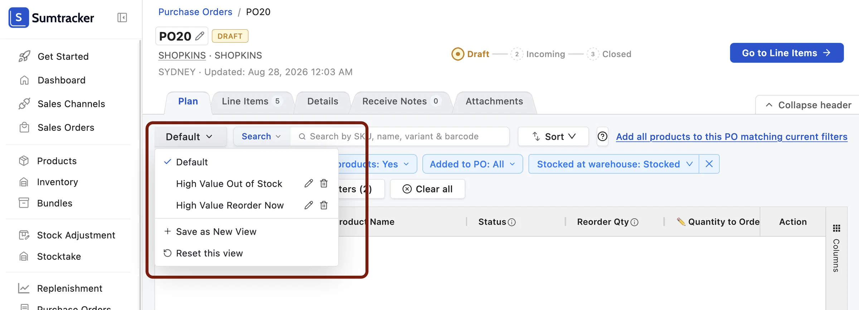Viewport: 859px width, 310px height.
Task: Delete the High Value Out of Stock view
Action: 324,184
